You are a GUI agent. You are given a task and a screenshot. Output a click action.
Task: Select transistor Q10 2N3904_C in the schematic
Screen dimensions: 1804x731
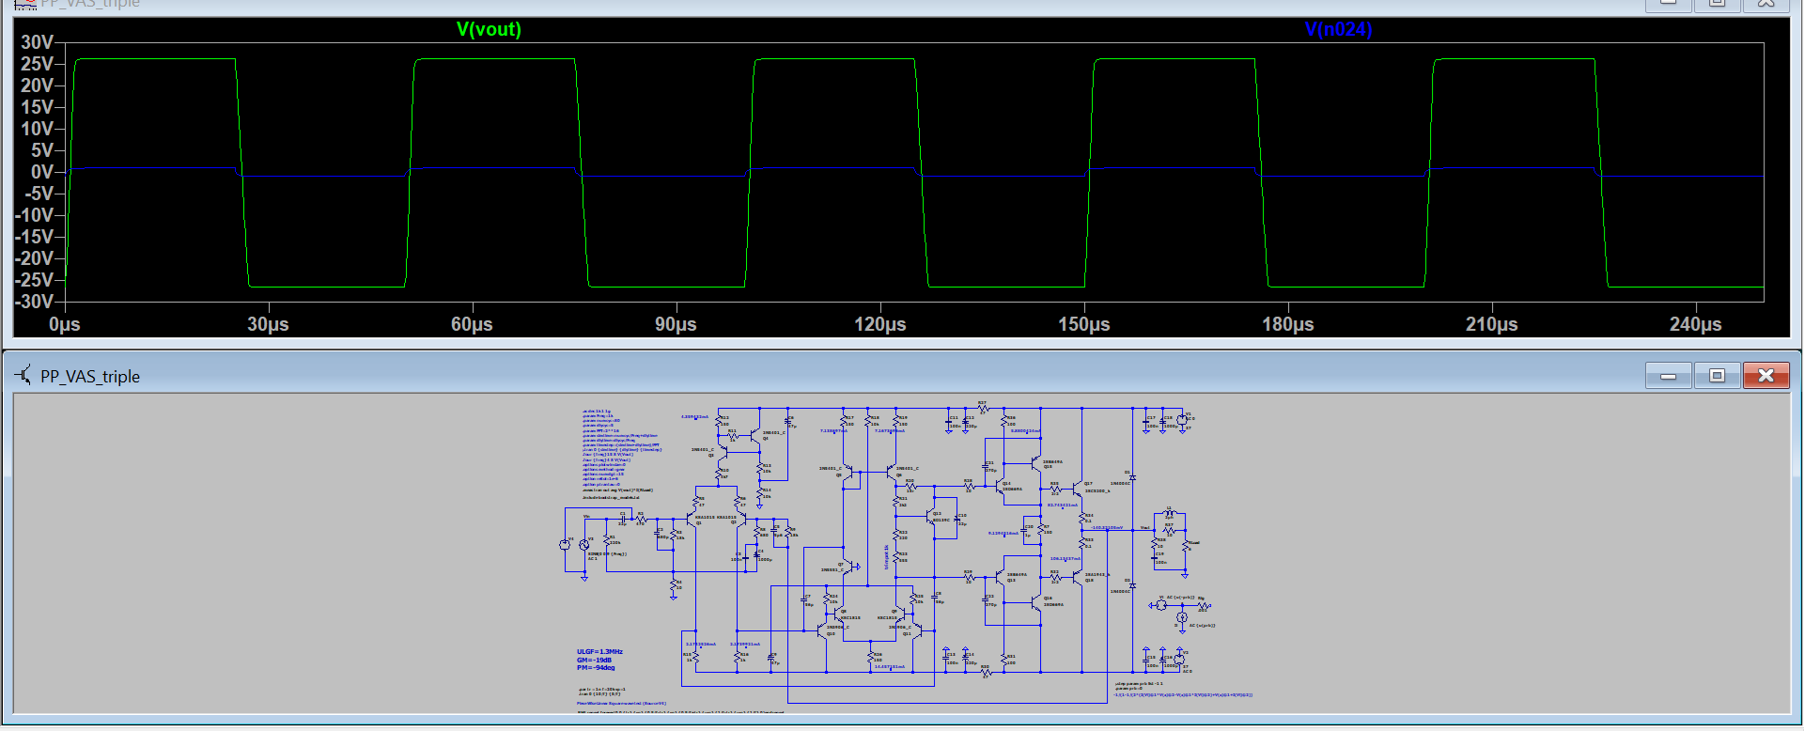click(x=821, y=631)
